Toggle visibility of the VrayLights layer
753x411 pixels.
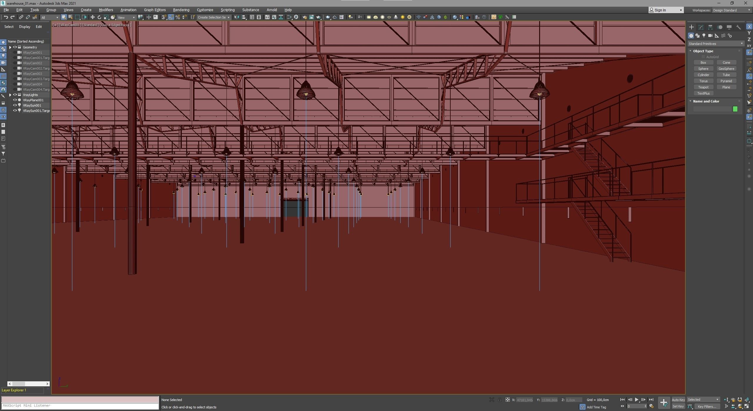tap(15, 95)
